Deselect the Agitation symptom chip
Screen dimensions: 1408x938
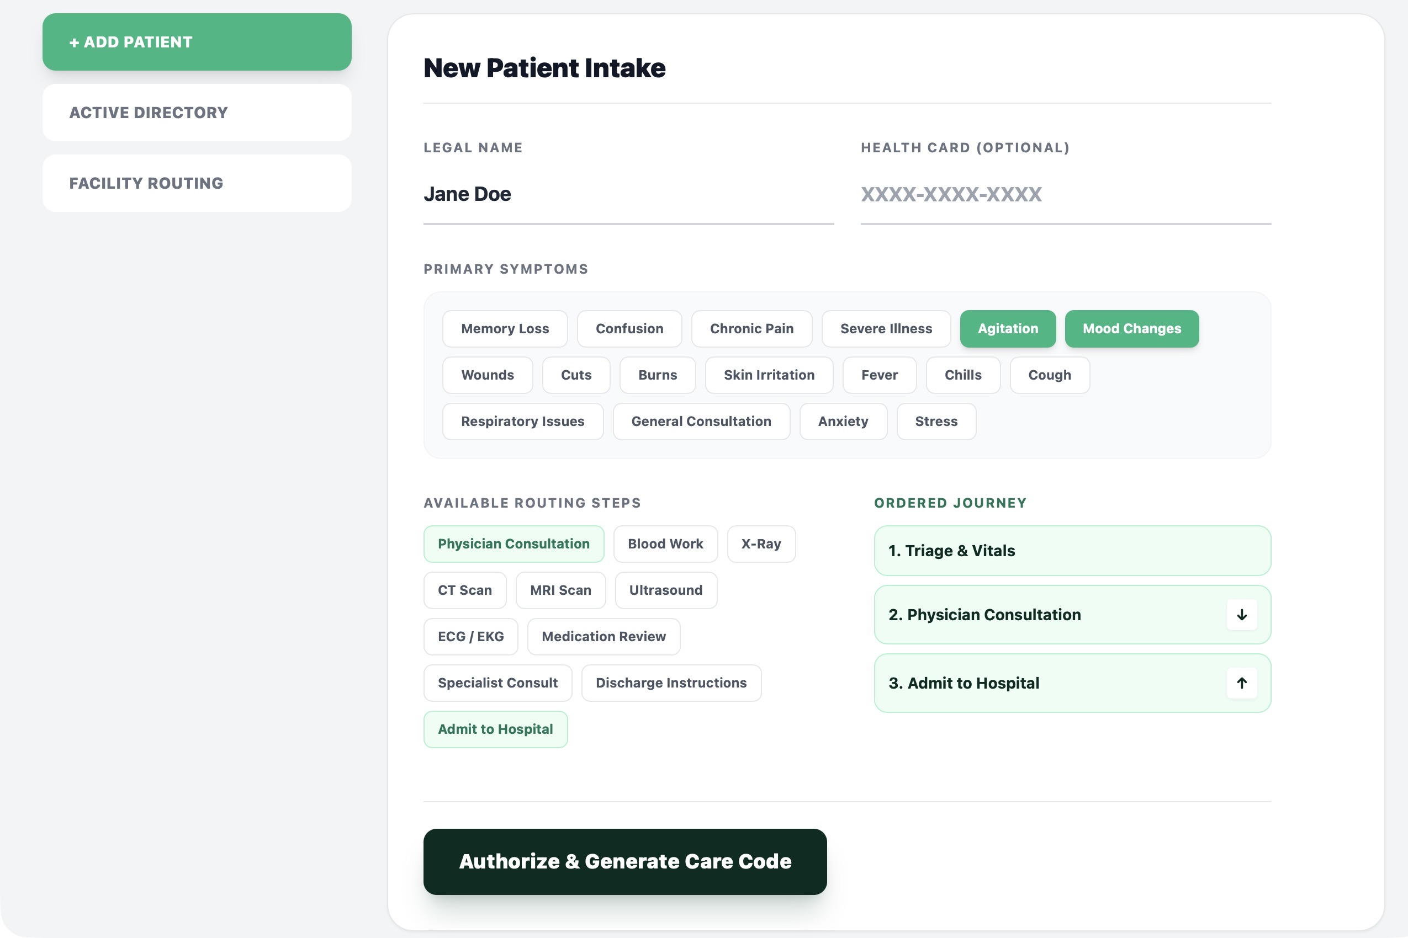tap(1008, 328)
